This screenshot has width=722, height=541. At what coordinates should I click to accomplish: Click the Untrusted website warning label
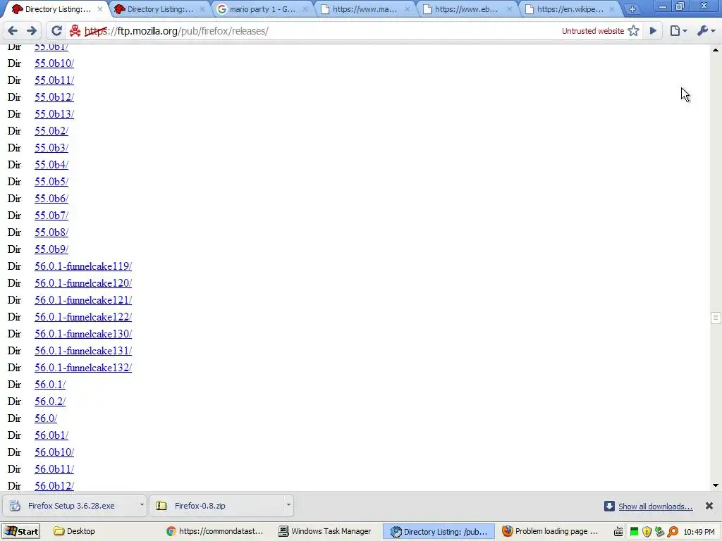click(x=592, y=31)
